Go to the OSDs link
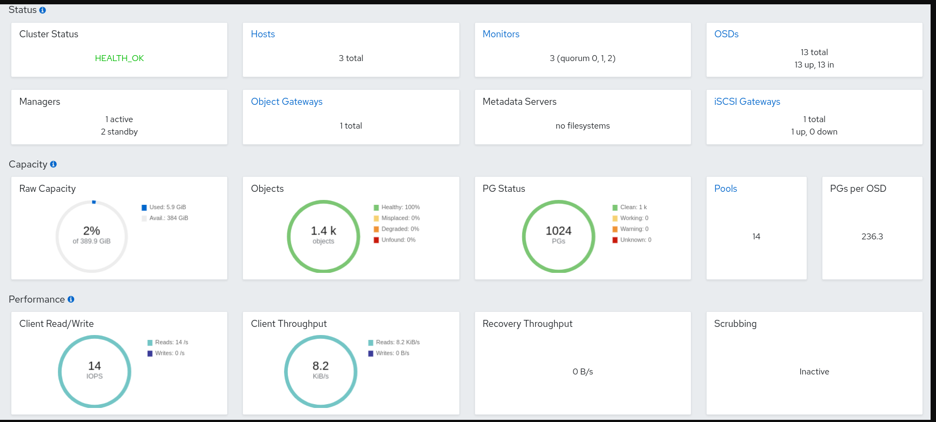 tap(726, 34)
